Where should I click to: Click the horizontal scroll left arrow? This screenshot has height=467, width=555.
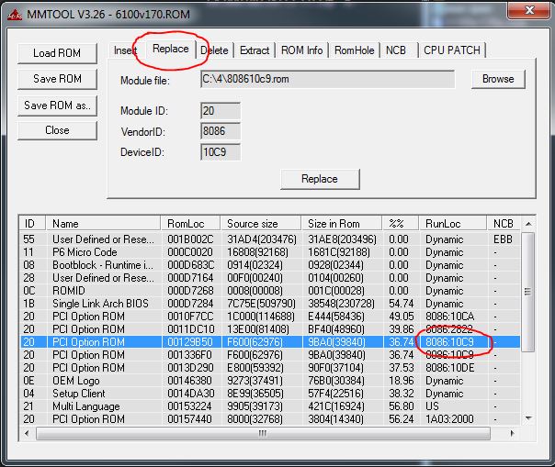27,433
